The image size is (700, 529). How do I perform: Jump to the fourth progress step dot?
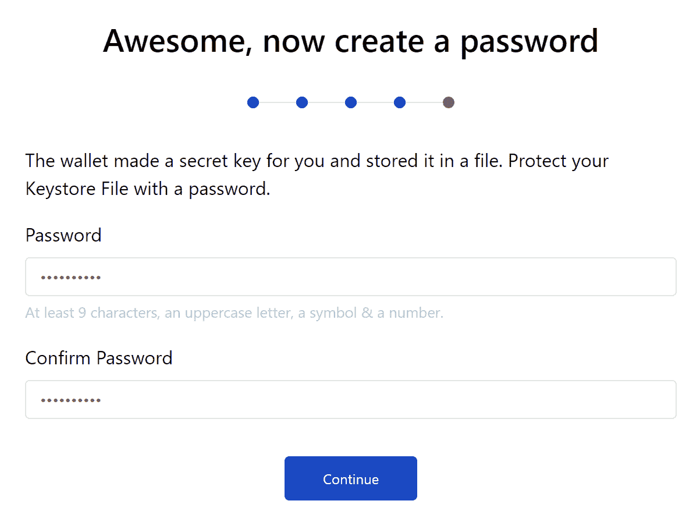[400, 102]
